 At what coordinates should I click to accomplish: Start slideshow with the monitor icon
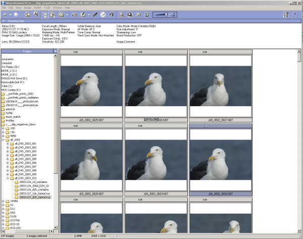coord(130,15)
